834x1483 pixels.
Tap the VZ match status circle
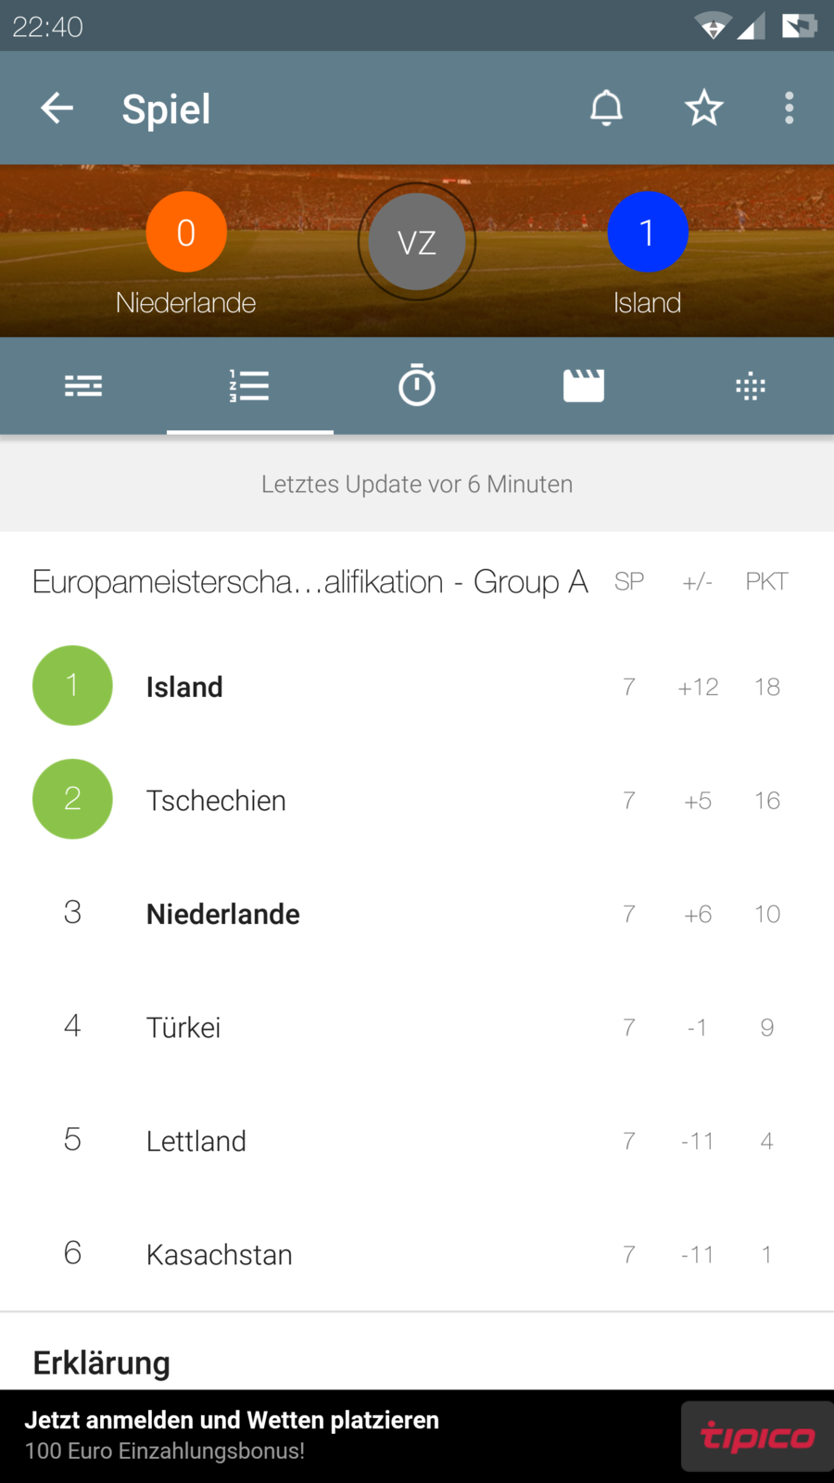coord(417,242)
